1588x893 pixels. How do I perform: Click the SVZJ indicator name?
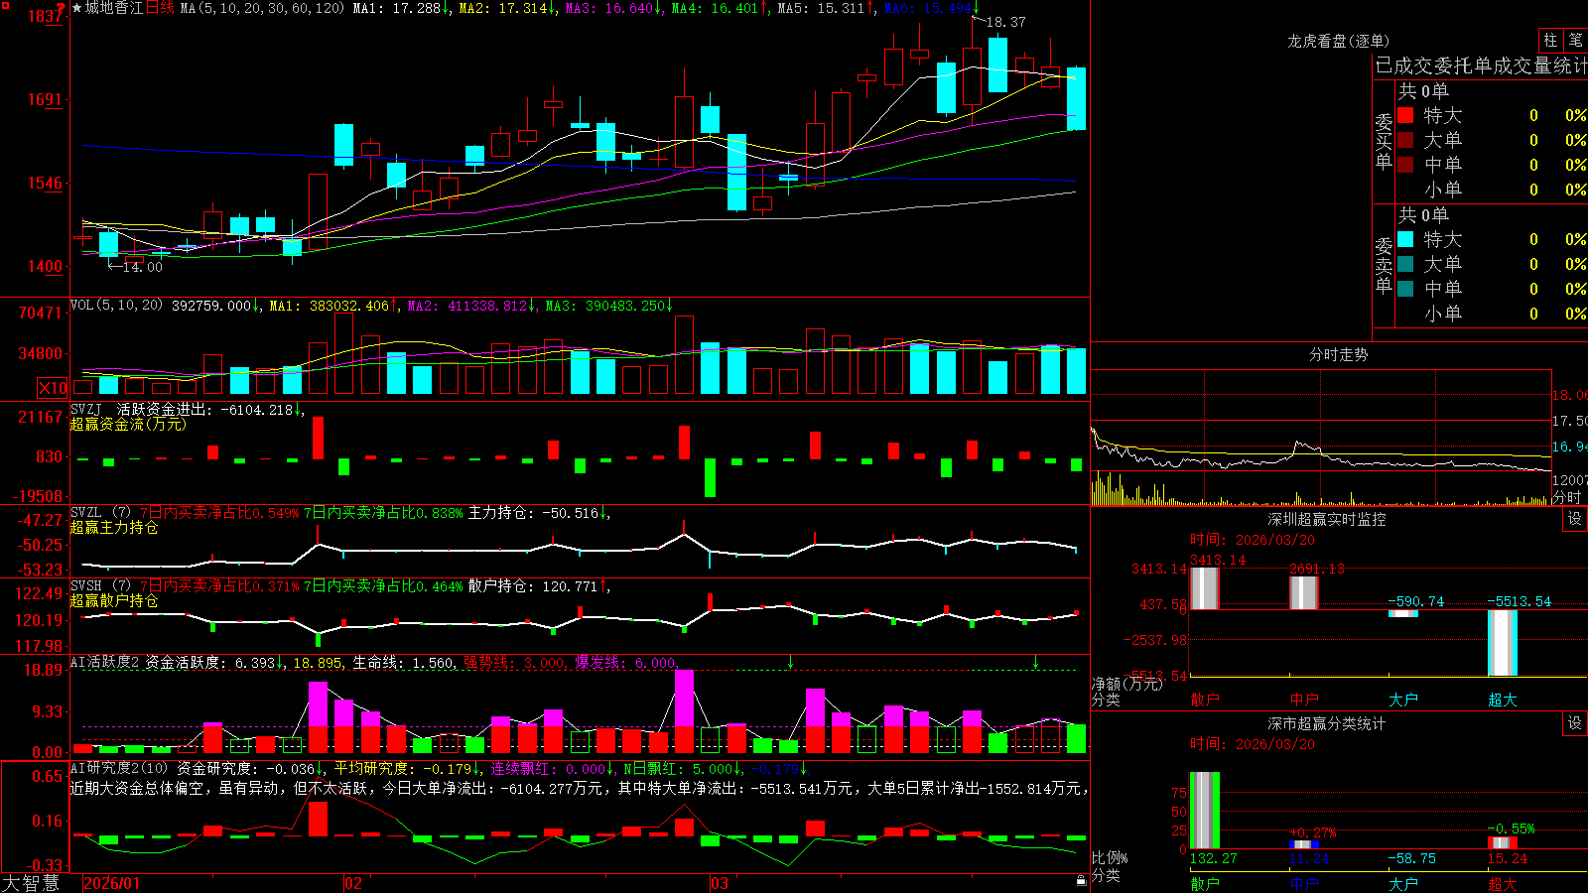[x=86, y=409]
